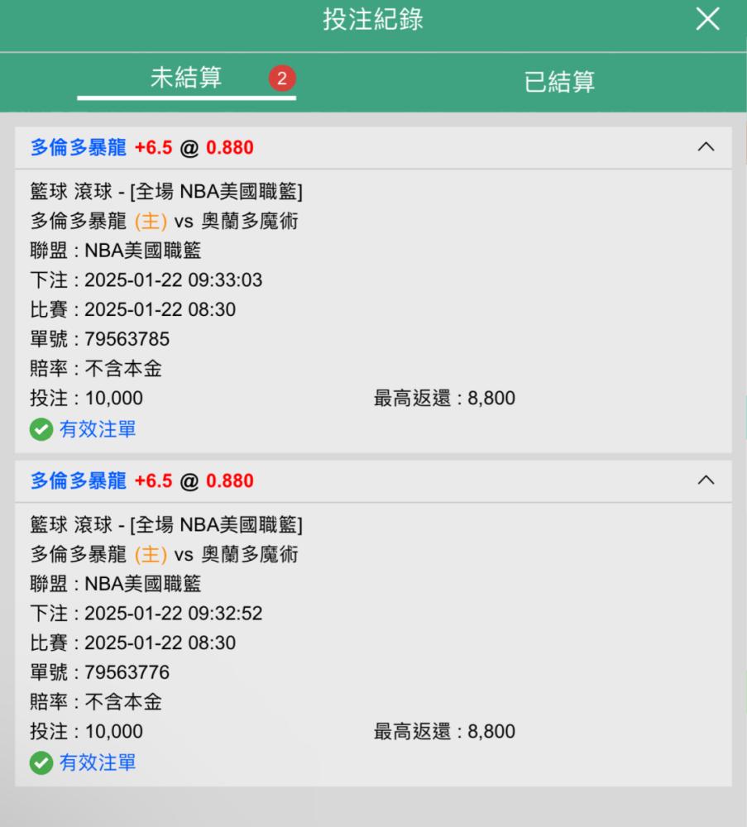Screen dimensions: 747x827
Task: Click 多倫多暴龍 header in bet placed 09:33:03
Action: 78,147
